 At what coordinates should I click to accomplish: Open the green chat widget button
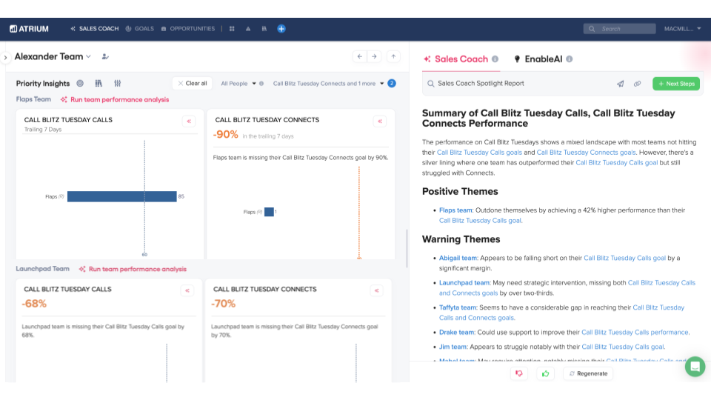(695, 367)
